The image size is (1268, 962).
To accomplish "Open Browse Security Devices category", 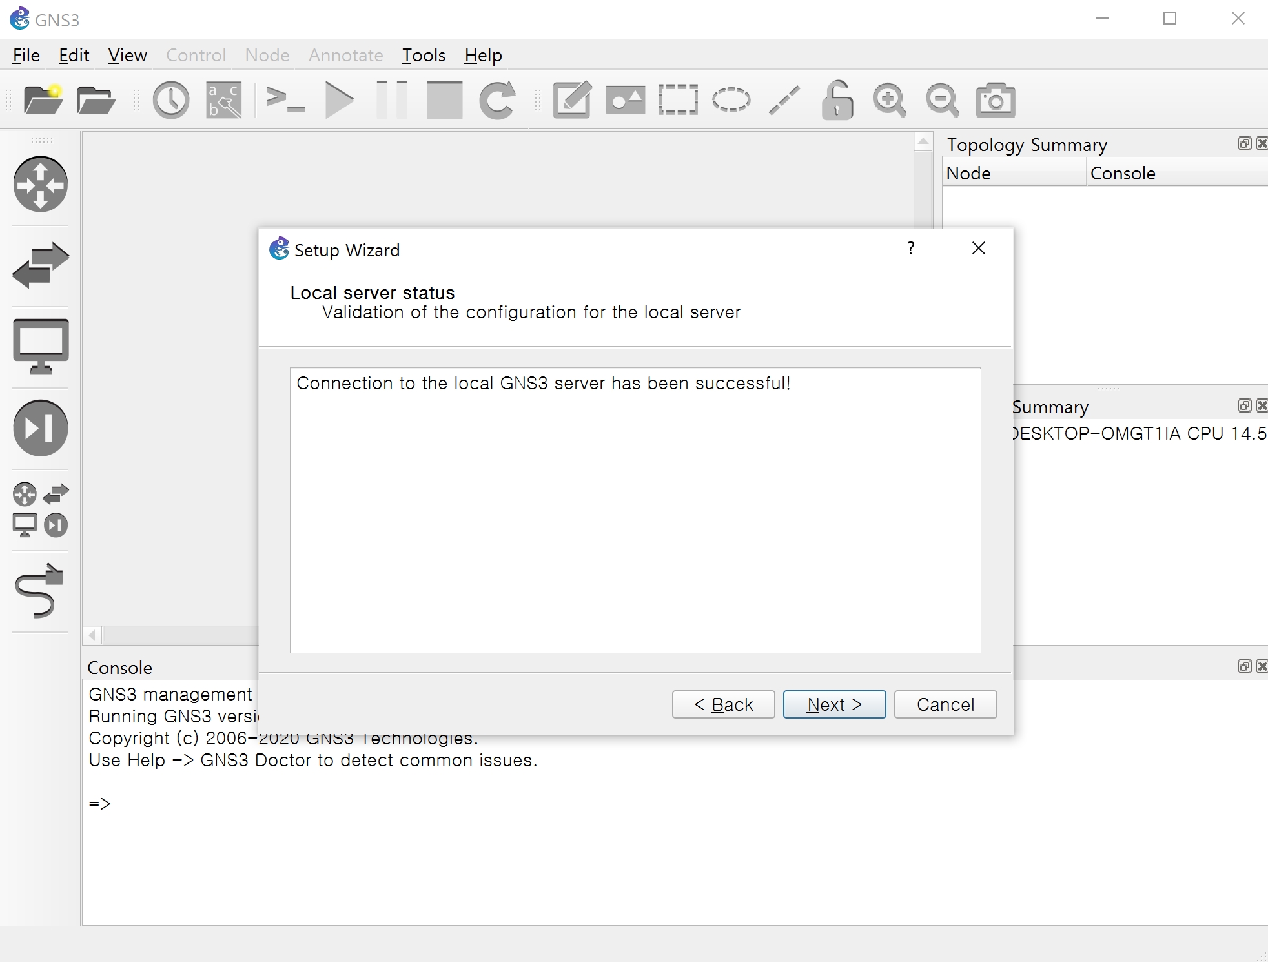I will tap(40, 428).
